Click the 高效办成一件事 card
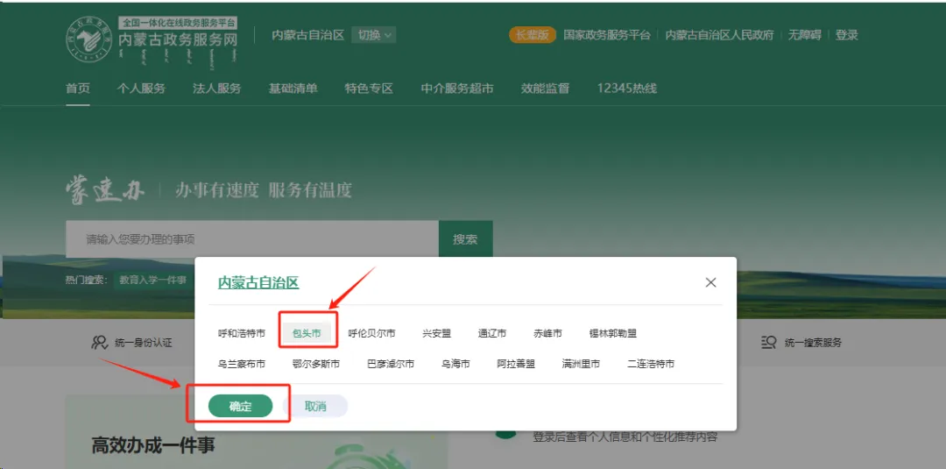The height and width of the screenshot is (469, 946). tap(257, 431)
